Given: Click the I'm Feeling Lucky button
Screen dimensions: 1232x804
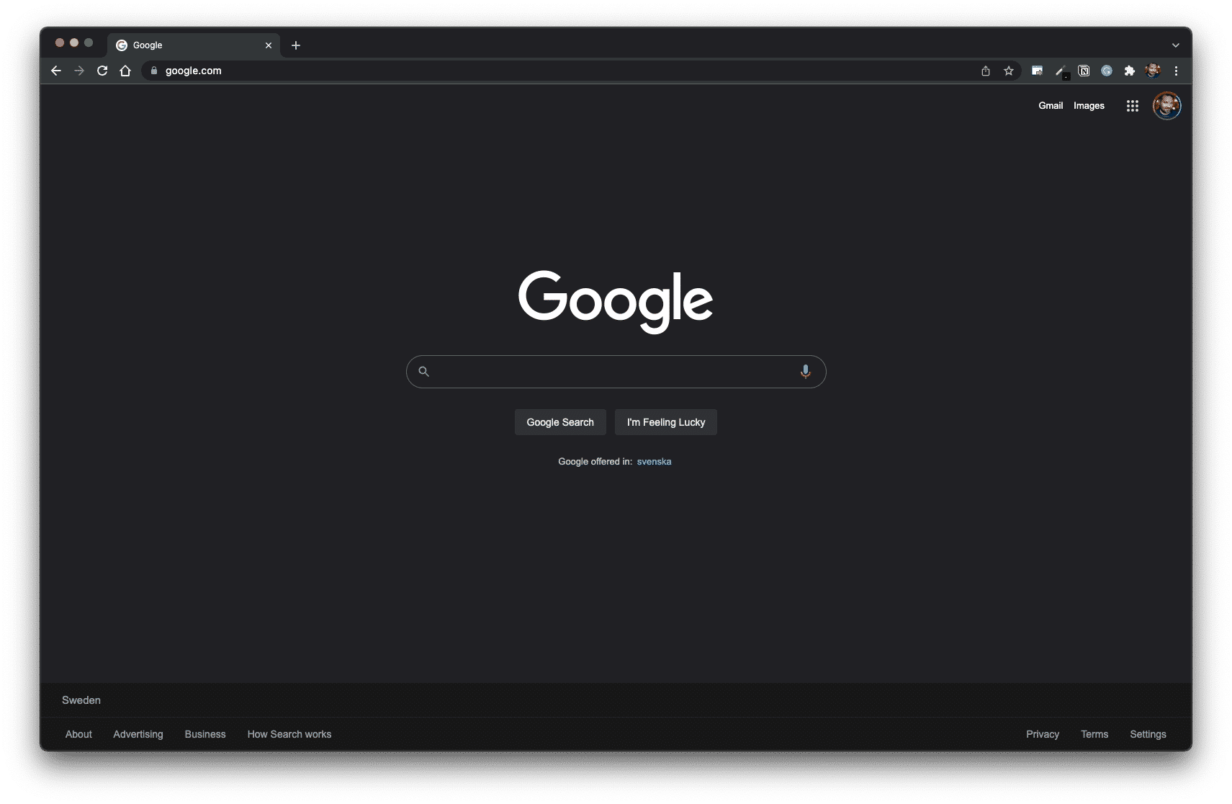Looking at the screenshot, I should coord(666,422).
